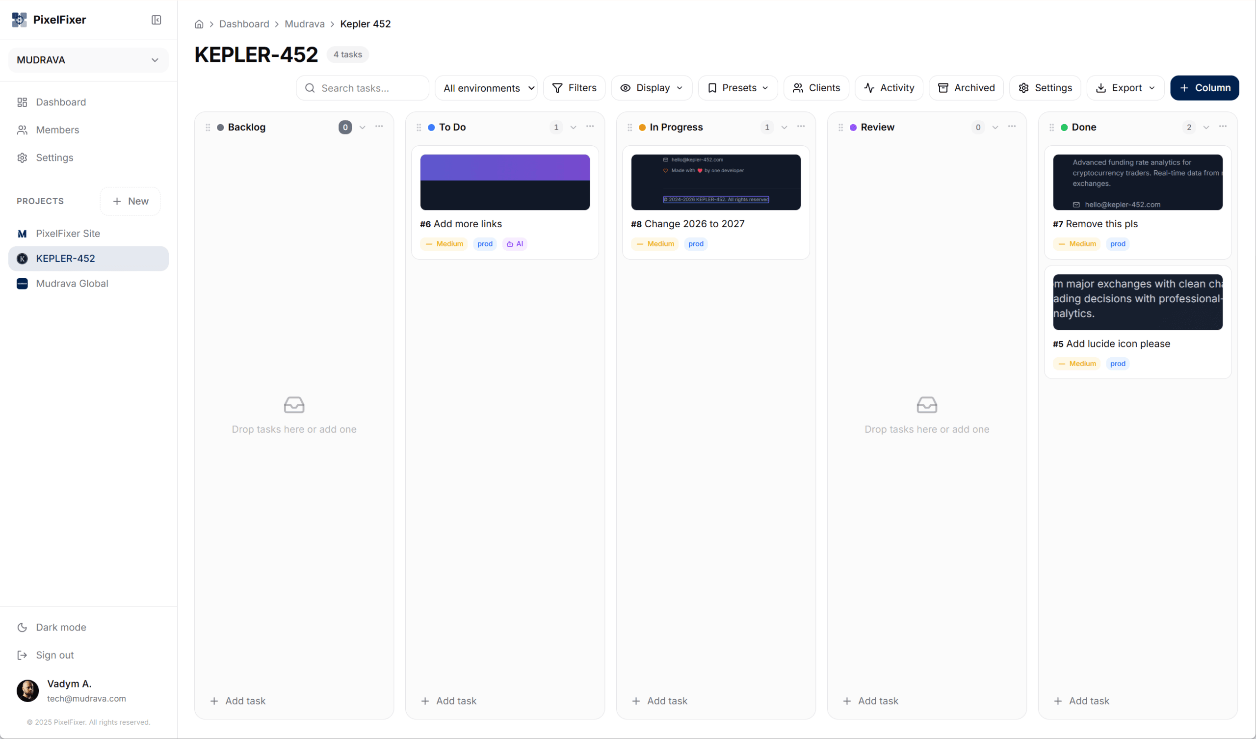
Task: Open the Presets menu
Action: (737, 88)
